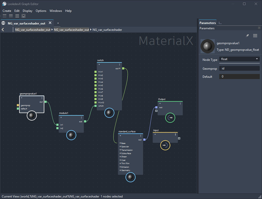Open the Edit menu
Image resolution: width=262 pixels, height=199 pixels.
click(x=17, y=11)
